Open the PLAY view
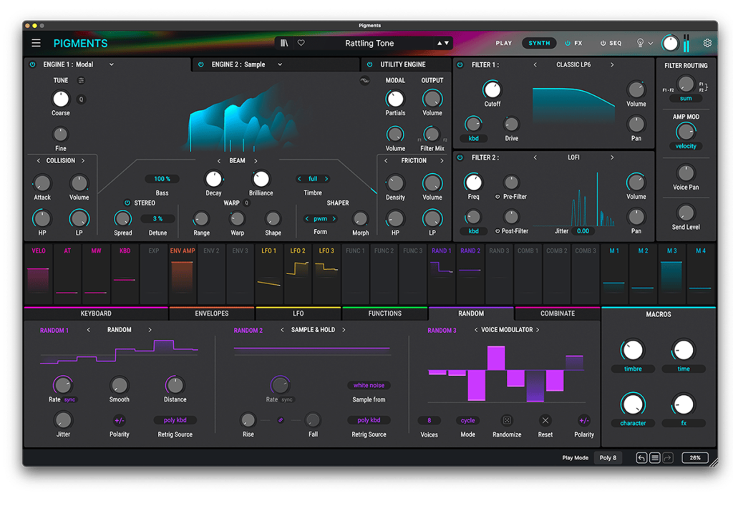This screenshot has width=733, height=511. 504,43
